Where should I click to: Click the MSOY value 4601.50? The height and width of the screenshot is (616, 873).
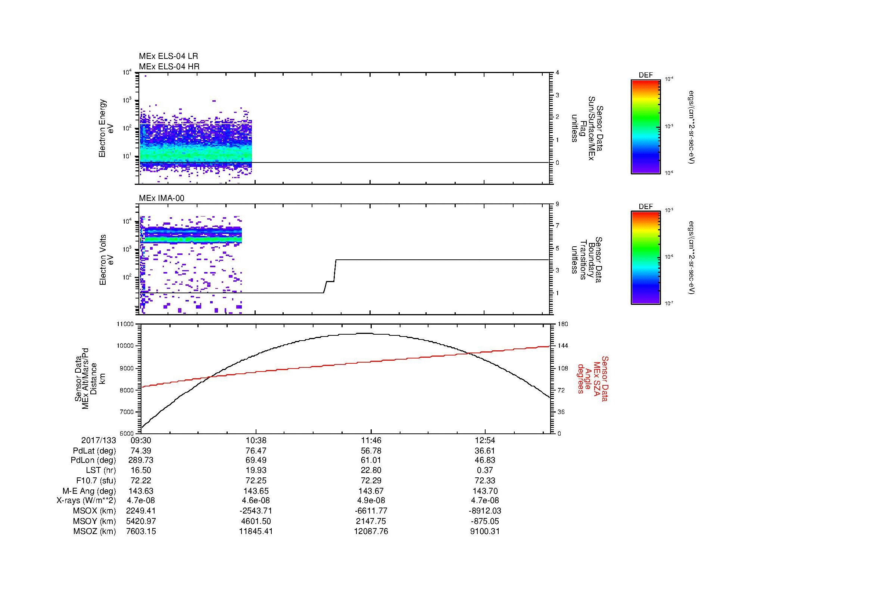pyautogui.click(x=256, y=521)
